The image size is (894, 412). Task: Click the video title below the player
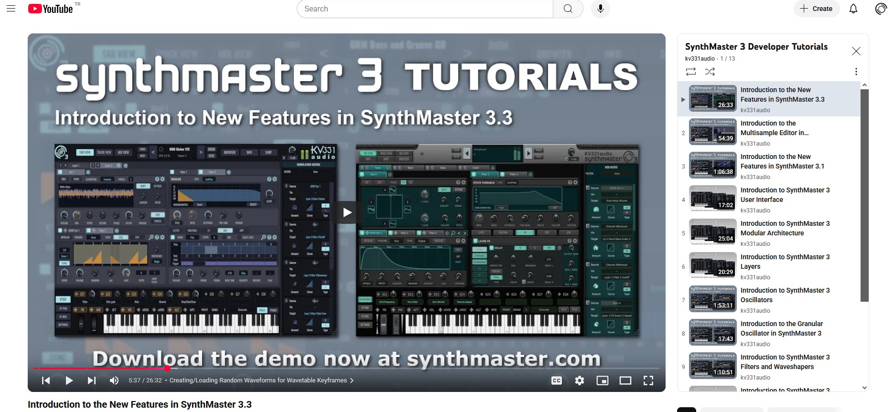click(x=140, y=404)
